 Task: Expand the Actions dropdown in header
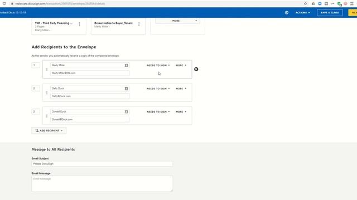click(x=302, y=13)
